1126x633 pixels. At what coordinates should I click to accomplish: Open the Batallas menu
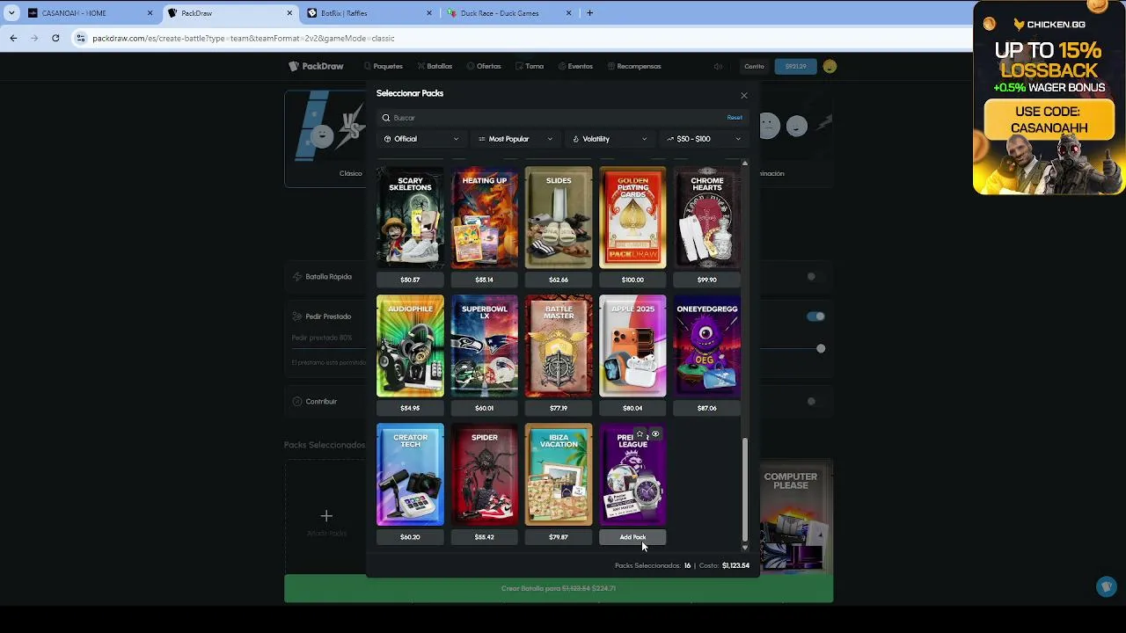[435, 66]
